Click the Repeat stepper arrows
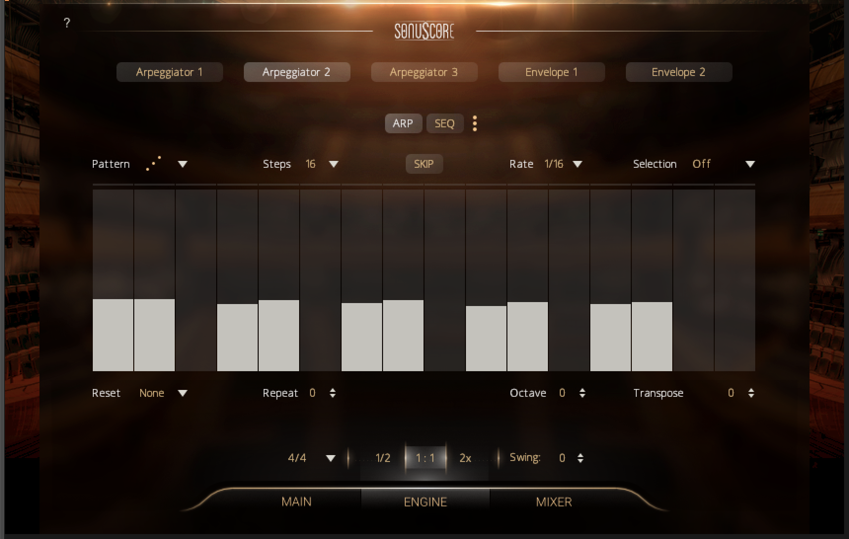Screen dimensions: 849x539 point(333,393)
